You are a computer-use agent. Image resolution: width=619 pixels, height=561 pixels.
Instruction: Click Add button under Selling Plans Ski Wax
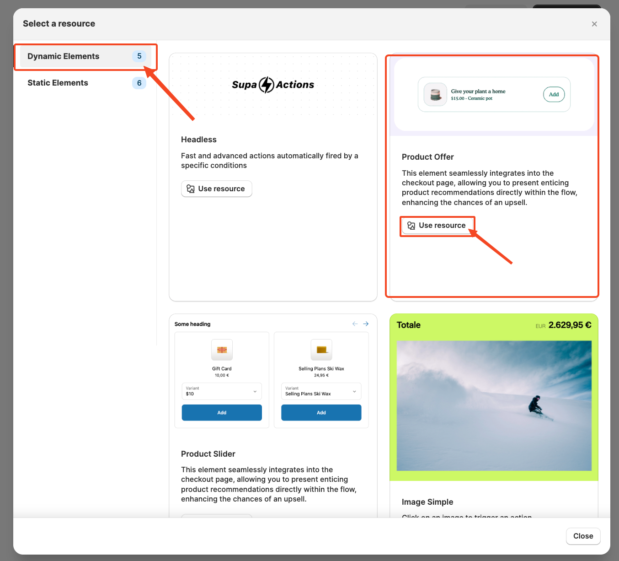[x=321, y=412]
